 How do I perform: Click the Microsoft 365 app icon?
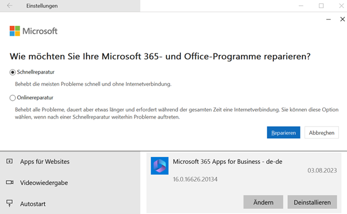(160, 166)
